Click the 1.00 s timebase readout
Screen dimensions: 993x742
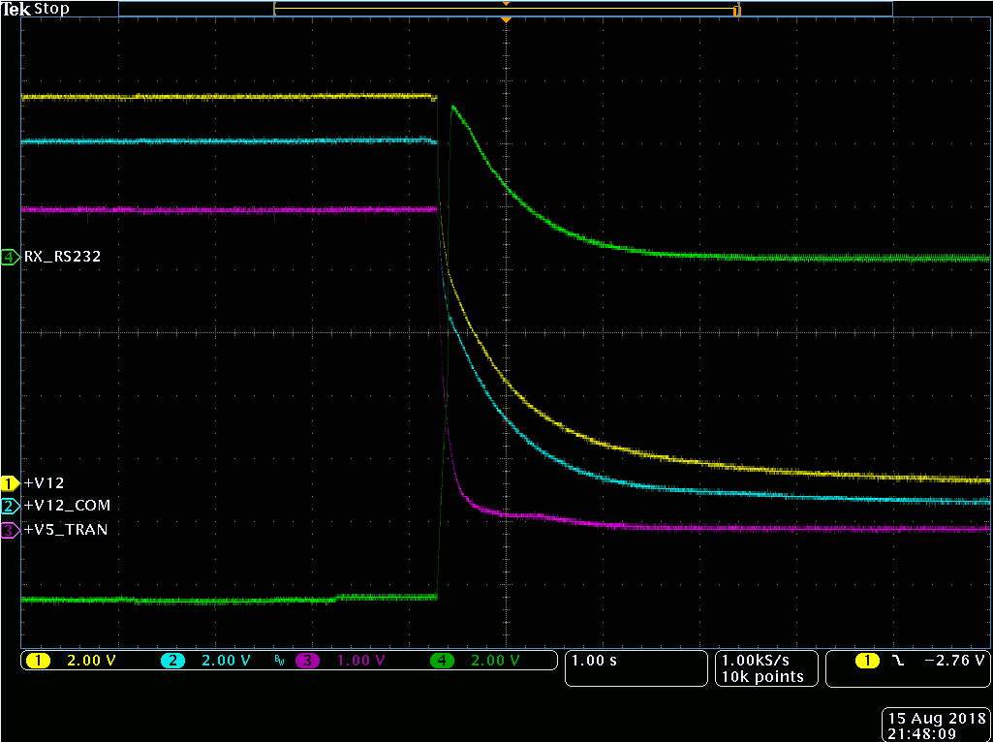(x=594, y=661)
